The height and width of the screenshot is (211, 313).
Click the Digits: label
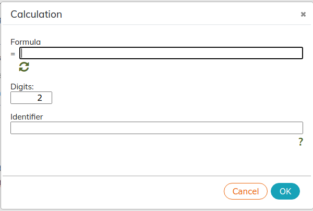click(22, 87)
